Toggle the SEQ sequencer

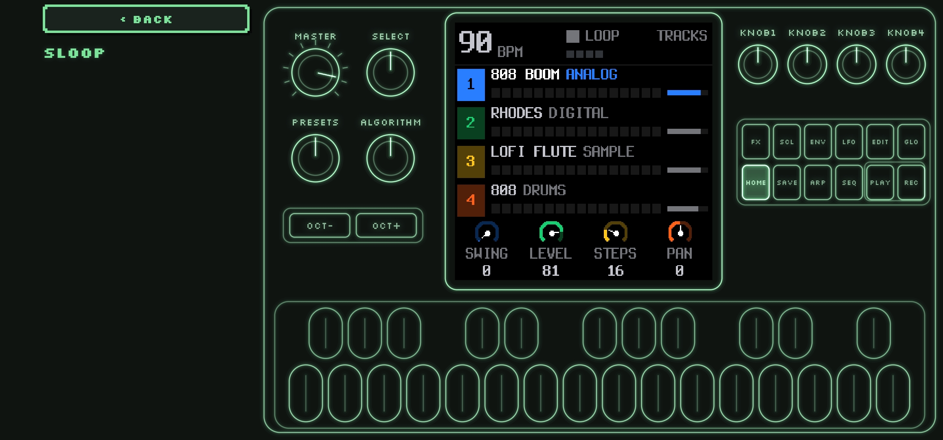point(849,183)
